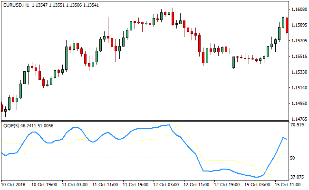Click price label 1.14765
This screenshot has height=190, width=309.
(299, 119)
